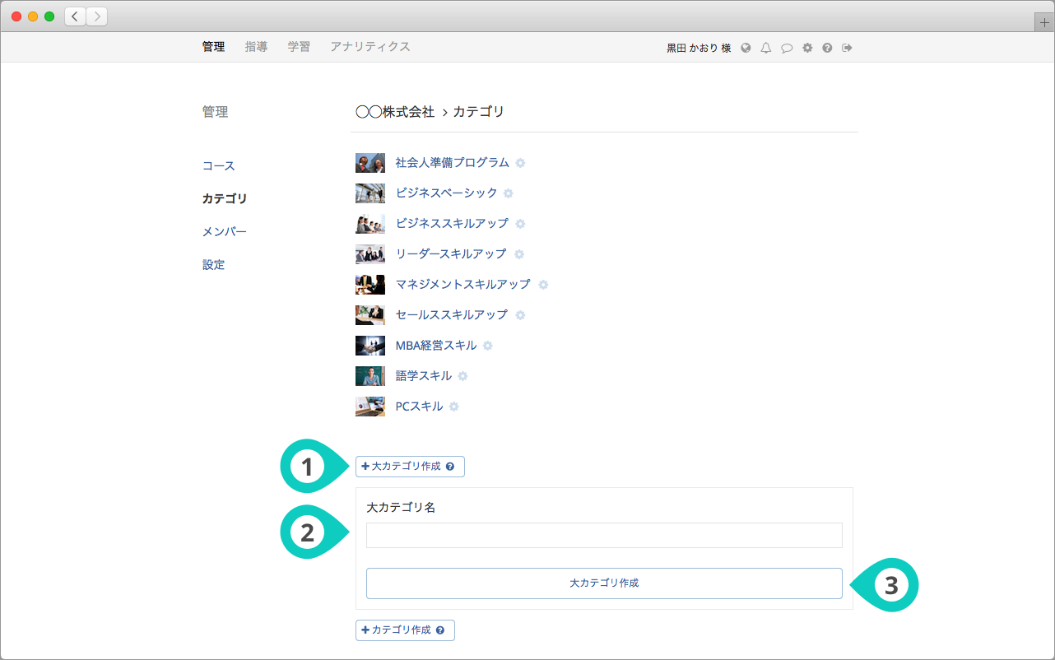Click the globe language icon
Image resolution: width=1055 pixels, height=660 pixels.
pyautogui.click(x=746, y=48)
